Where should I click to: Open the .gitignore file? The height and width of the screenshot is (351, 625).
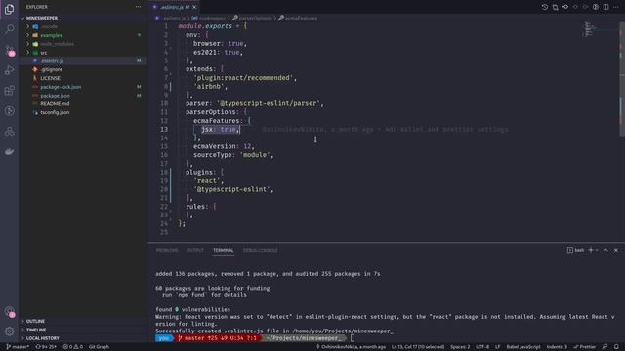coord(51,69)
